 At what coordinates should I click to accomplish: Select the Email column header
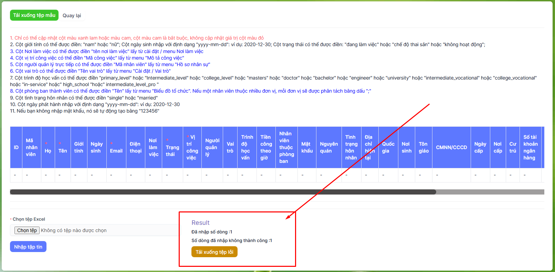tap(116, 151)
